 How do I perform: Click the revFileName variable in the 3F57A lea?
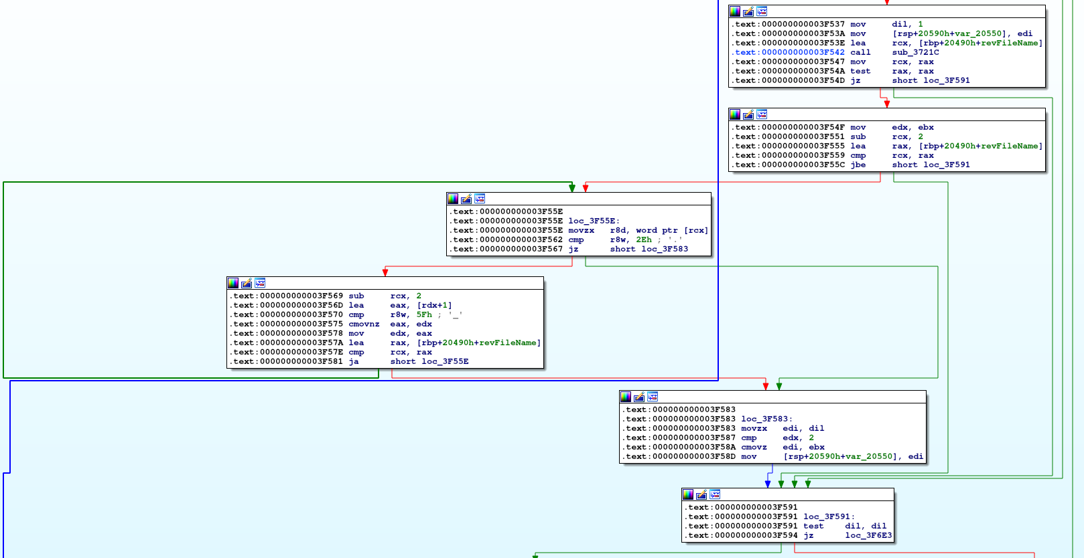click(x=508, y=343)
